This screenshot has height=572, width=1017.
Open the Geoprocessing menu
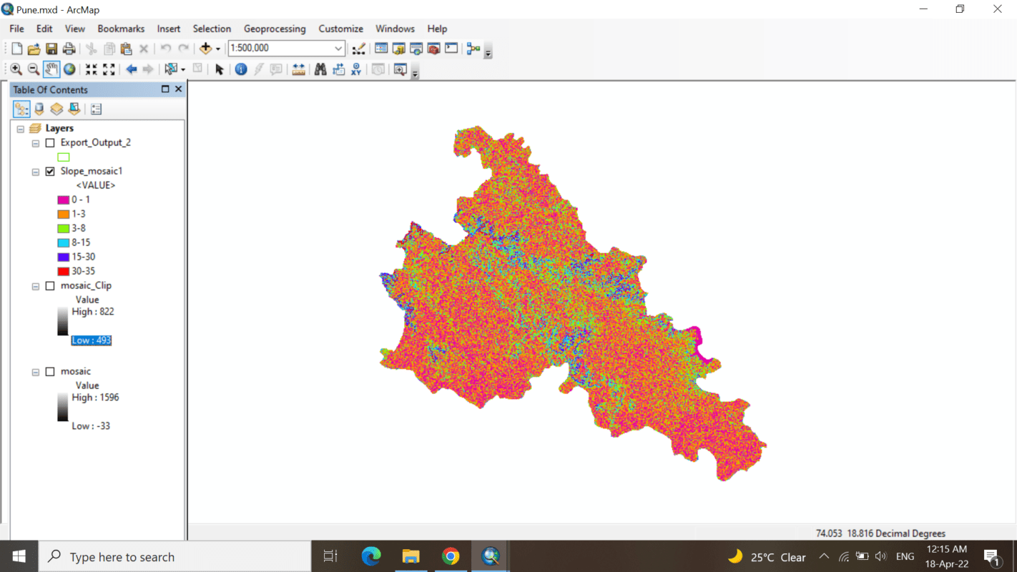tap(275, 29)
